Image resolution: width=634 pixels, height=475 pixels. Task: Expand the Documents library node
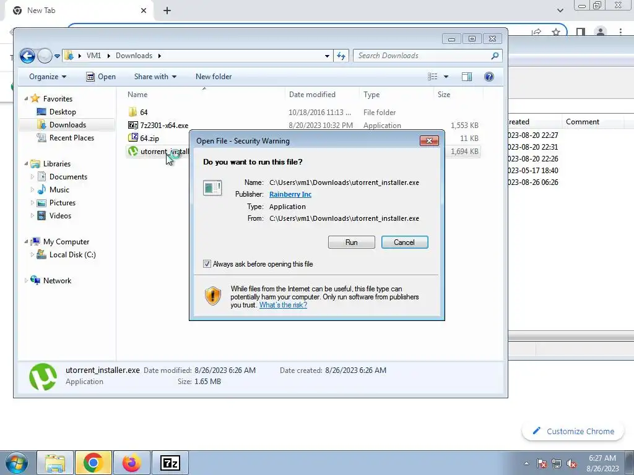pos(32,176)
